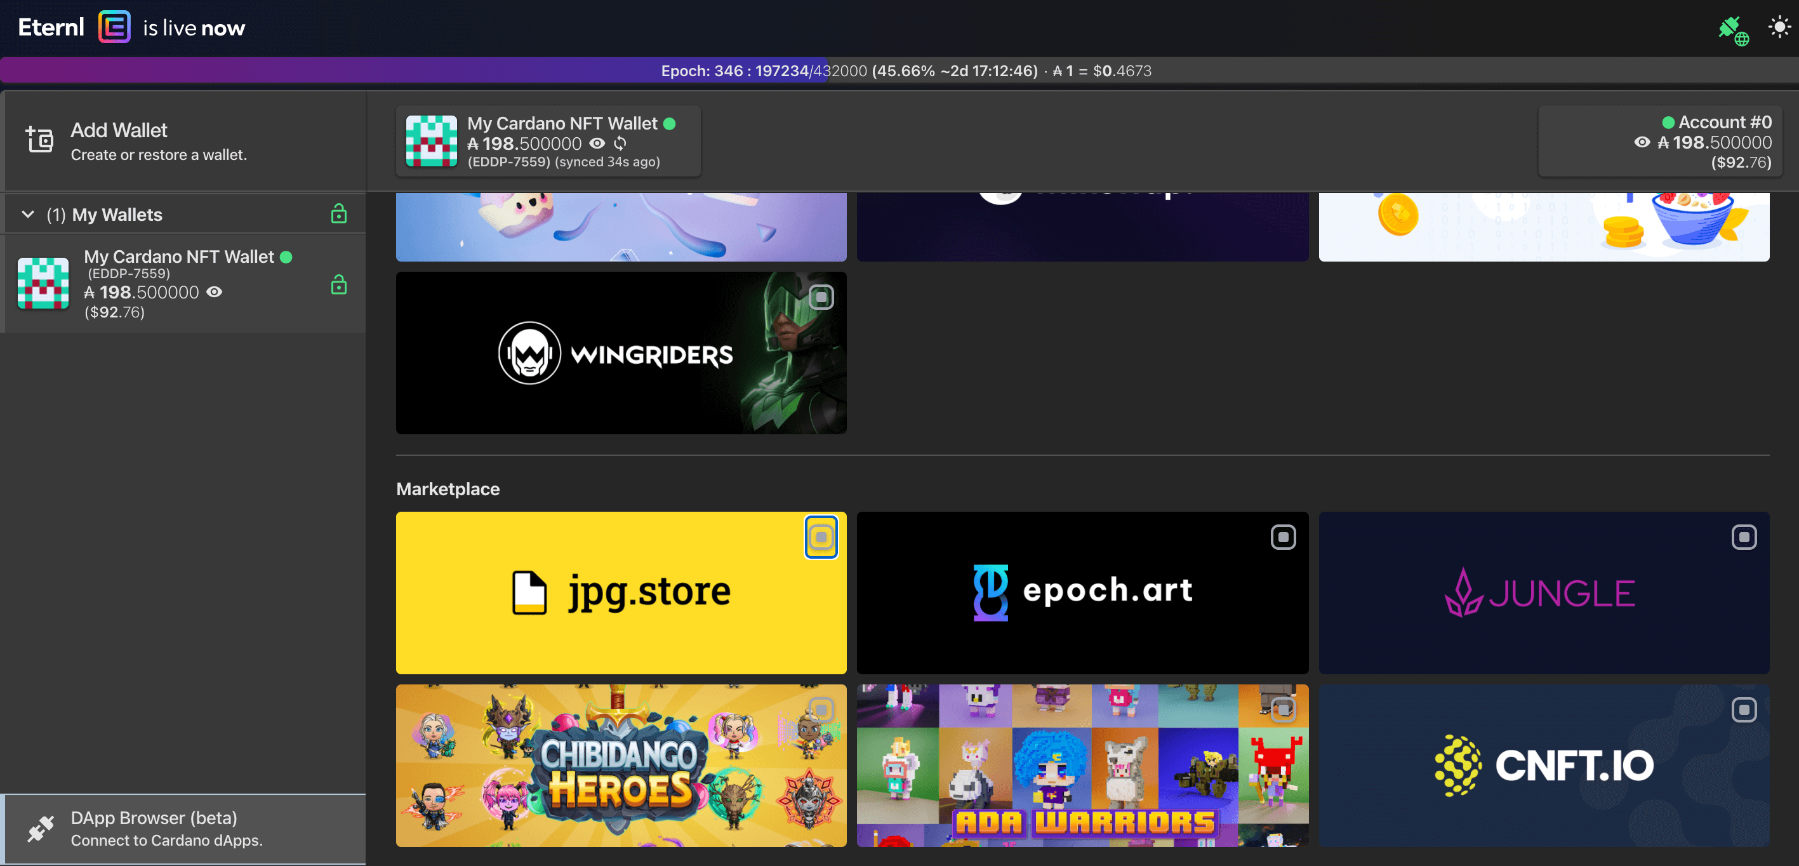
Task: Click the lock icon beside My Wallets header
Action: click(339, 214)
